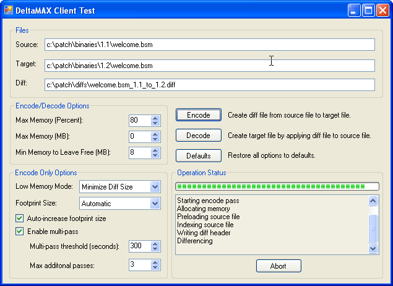Decrease Max additional passes value
The width and height of the screenshot is (393, 286).
[x=155, y=267]
